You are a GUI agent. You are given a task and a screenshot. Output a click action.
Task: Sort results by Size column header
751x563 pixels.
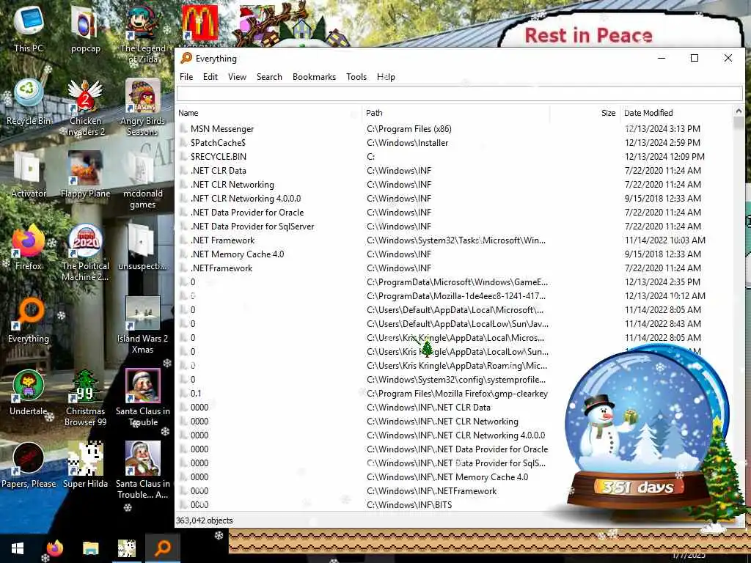pos(585,113)
